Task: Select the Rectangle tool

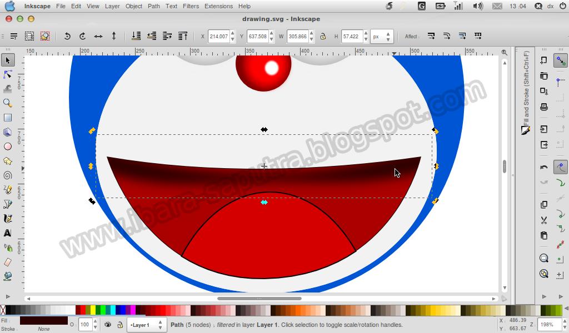Action: tap(8, 118)
